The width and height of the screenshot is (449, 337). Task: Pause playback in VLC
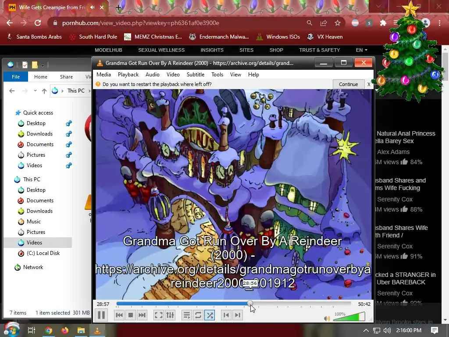click(101, 315)
